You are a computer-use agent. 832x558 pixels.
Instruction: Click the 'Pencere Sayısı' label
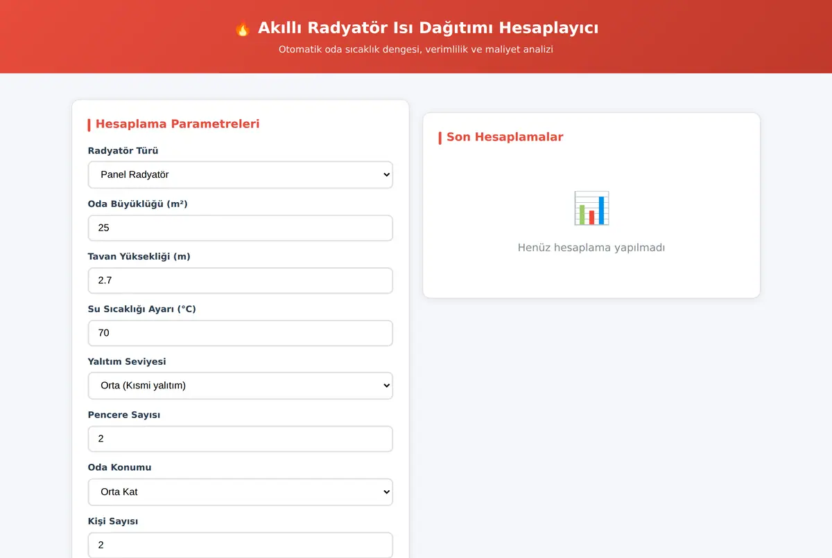tap(124, 415)
